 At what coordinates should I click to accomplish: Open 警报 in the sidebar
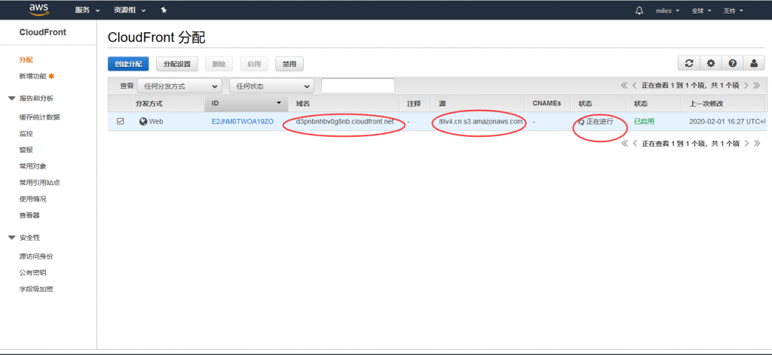tap(26, 150)
